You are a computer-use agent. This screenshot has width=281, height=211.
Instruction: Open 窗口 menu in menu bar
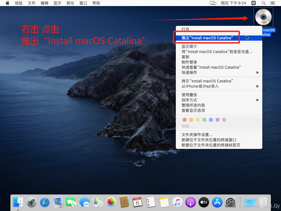pyautogui.click(x=83, y=3)
